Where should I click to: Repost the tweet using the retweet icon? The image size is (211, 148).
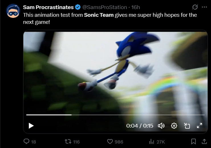pos(68,141)
